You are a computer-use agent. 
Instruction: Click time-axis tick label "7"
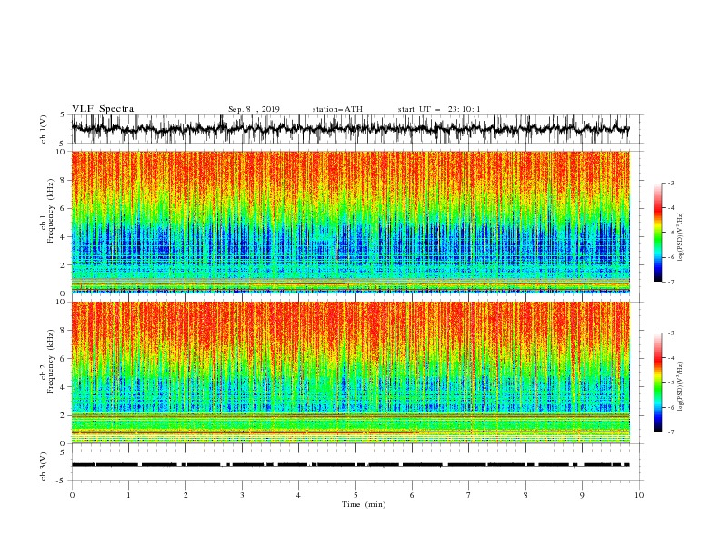point(469,495)
